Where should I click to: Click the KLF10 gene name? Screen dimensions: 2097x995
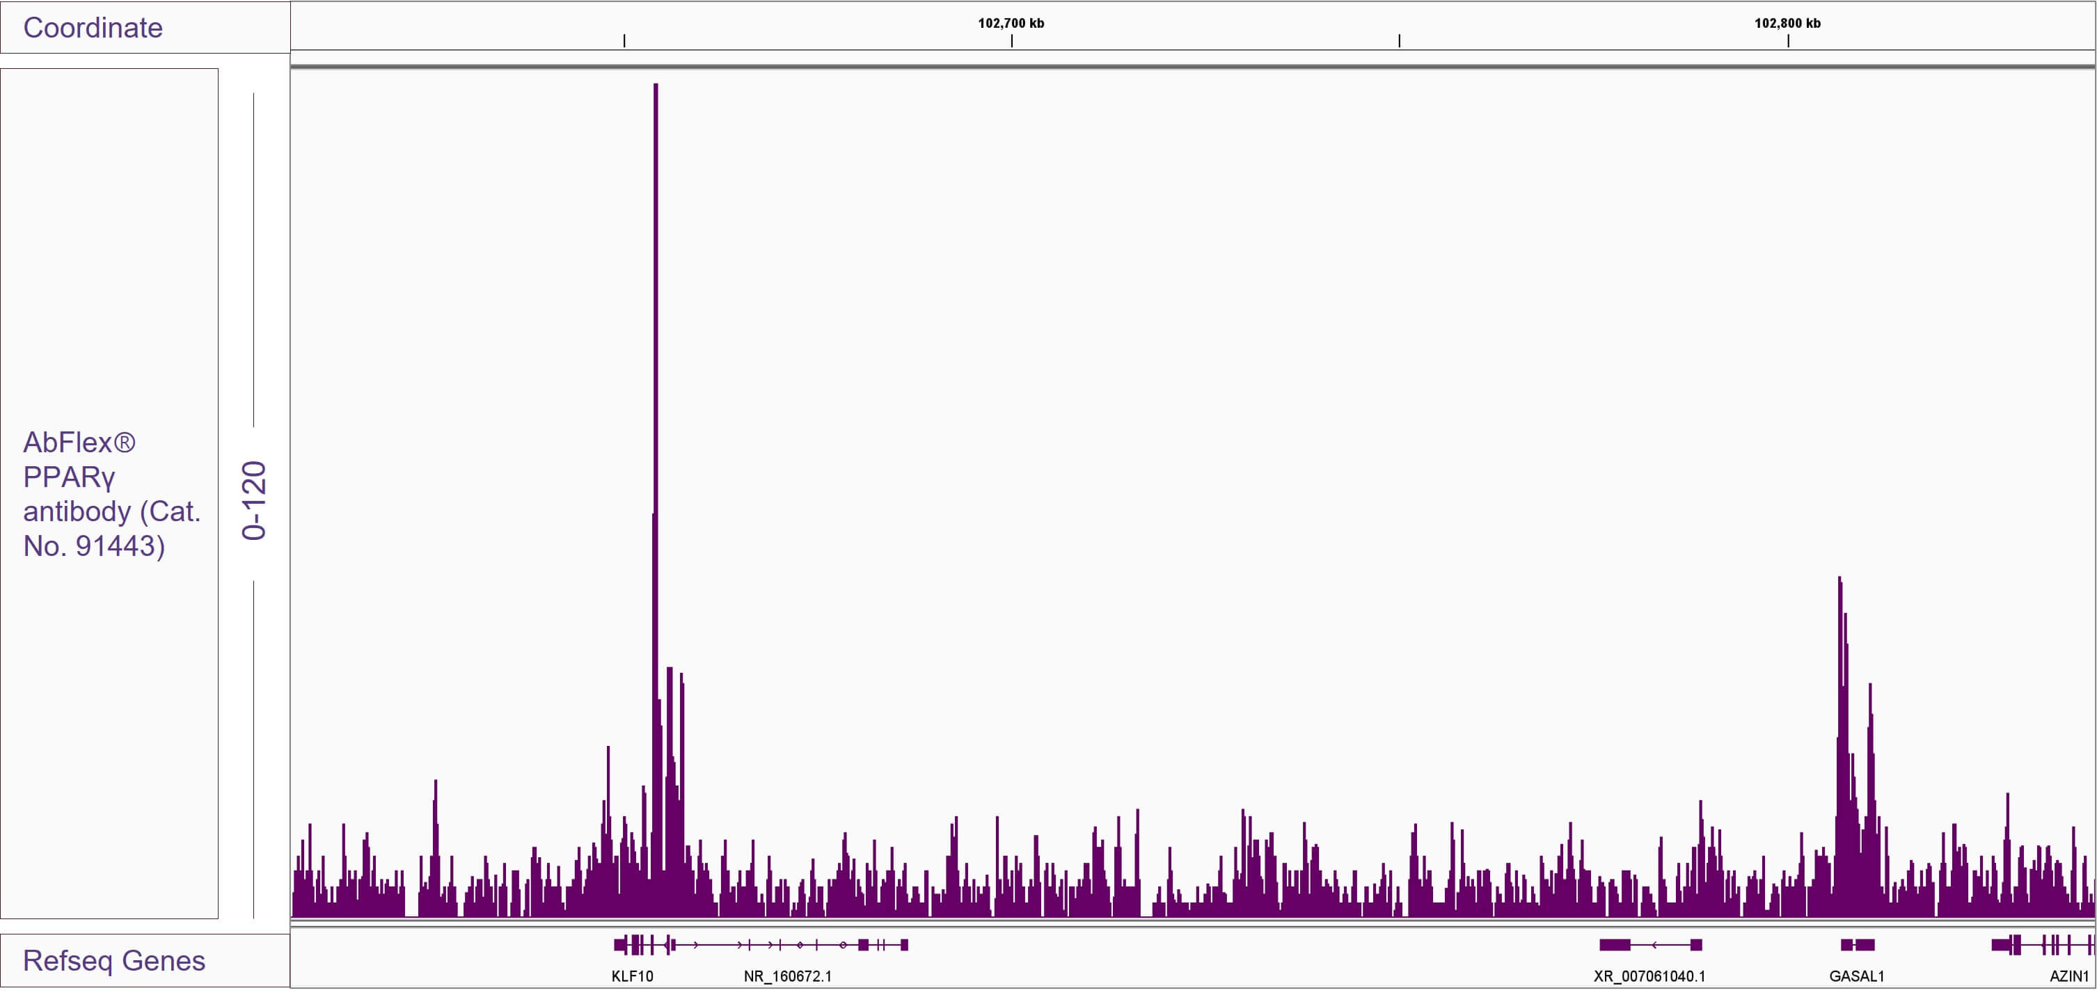point(633,976)
